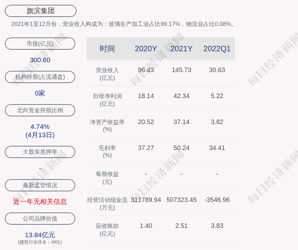The image size is (298, 250).
Task: Select the 2020Y column header
Action: pyautogui.click(x=146, y=49)
